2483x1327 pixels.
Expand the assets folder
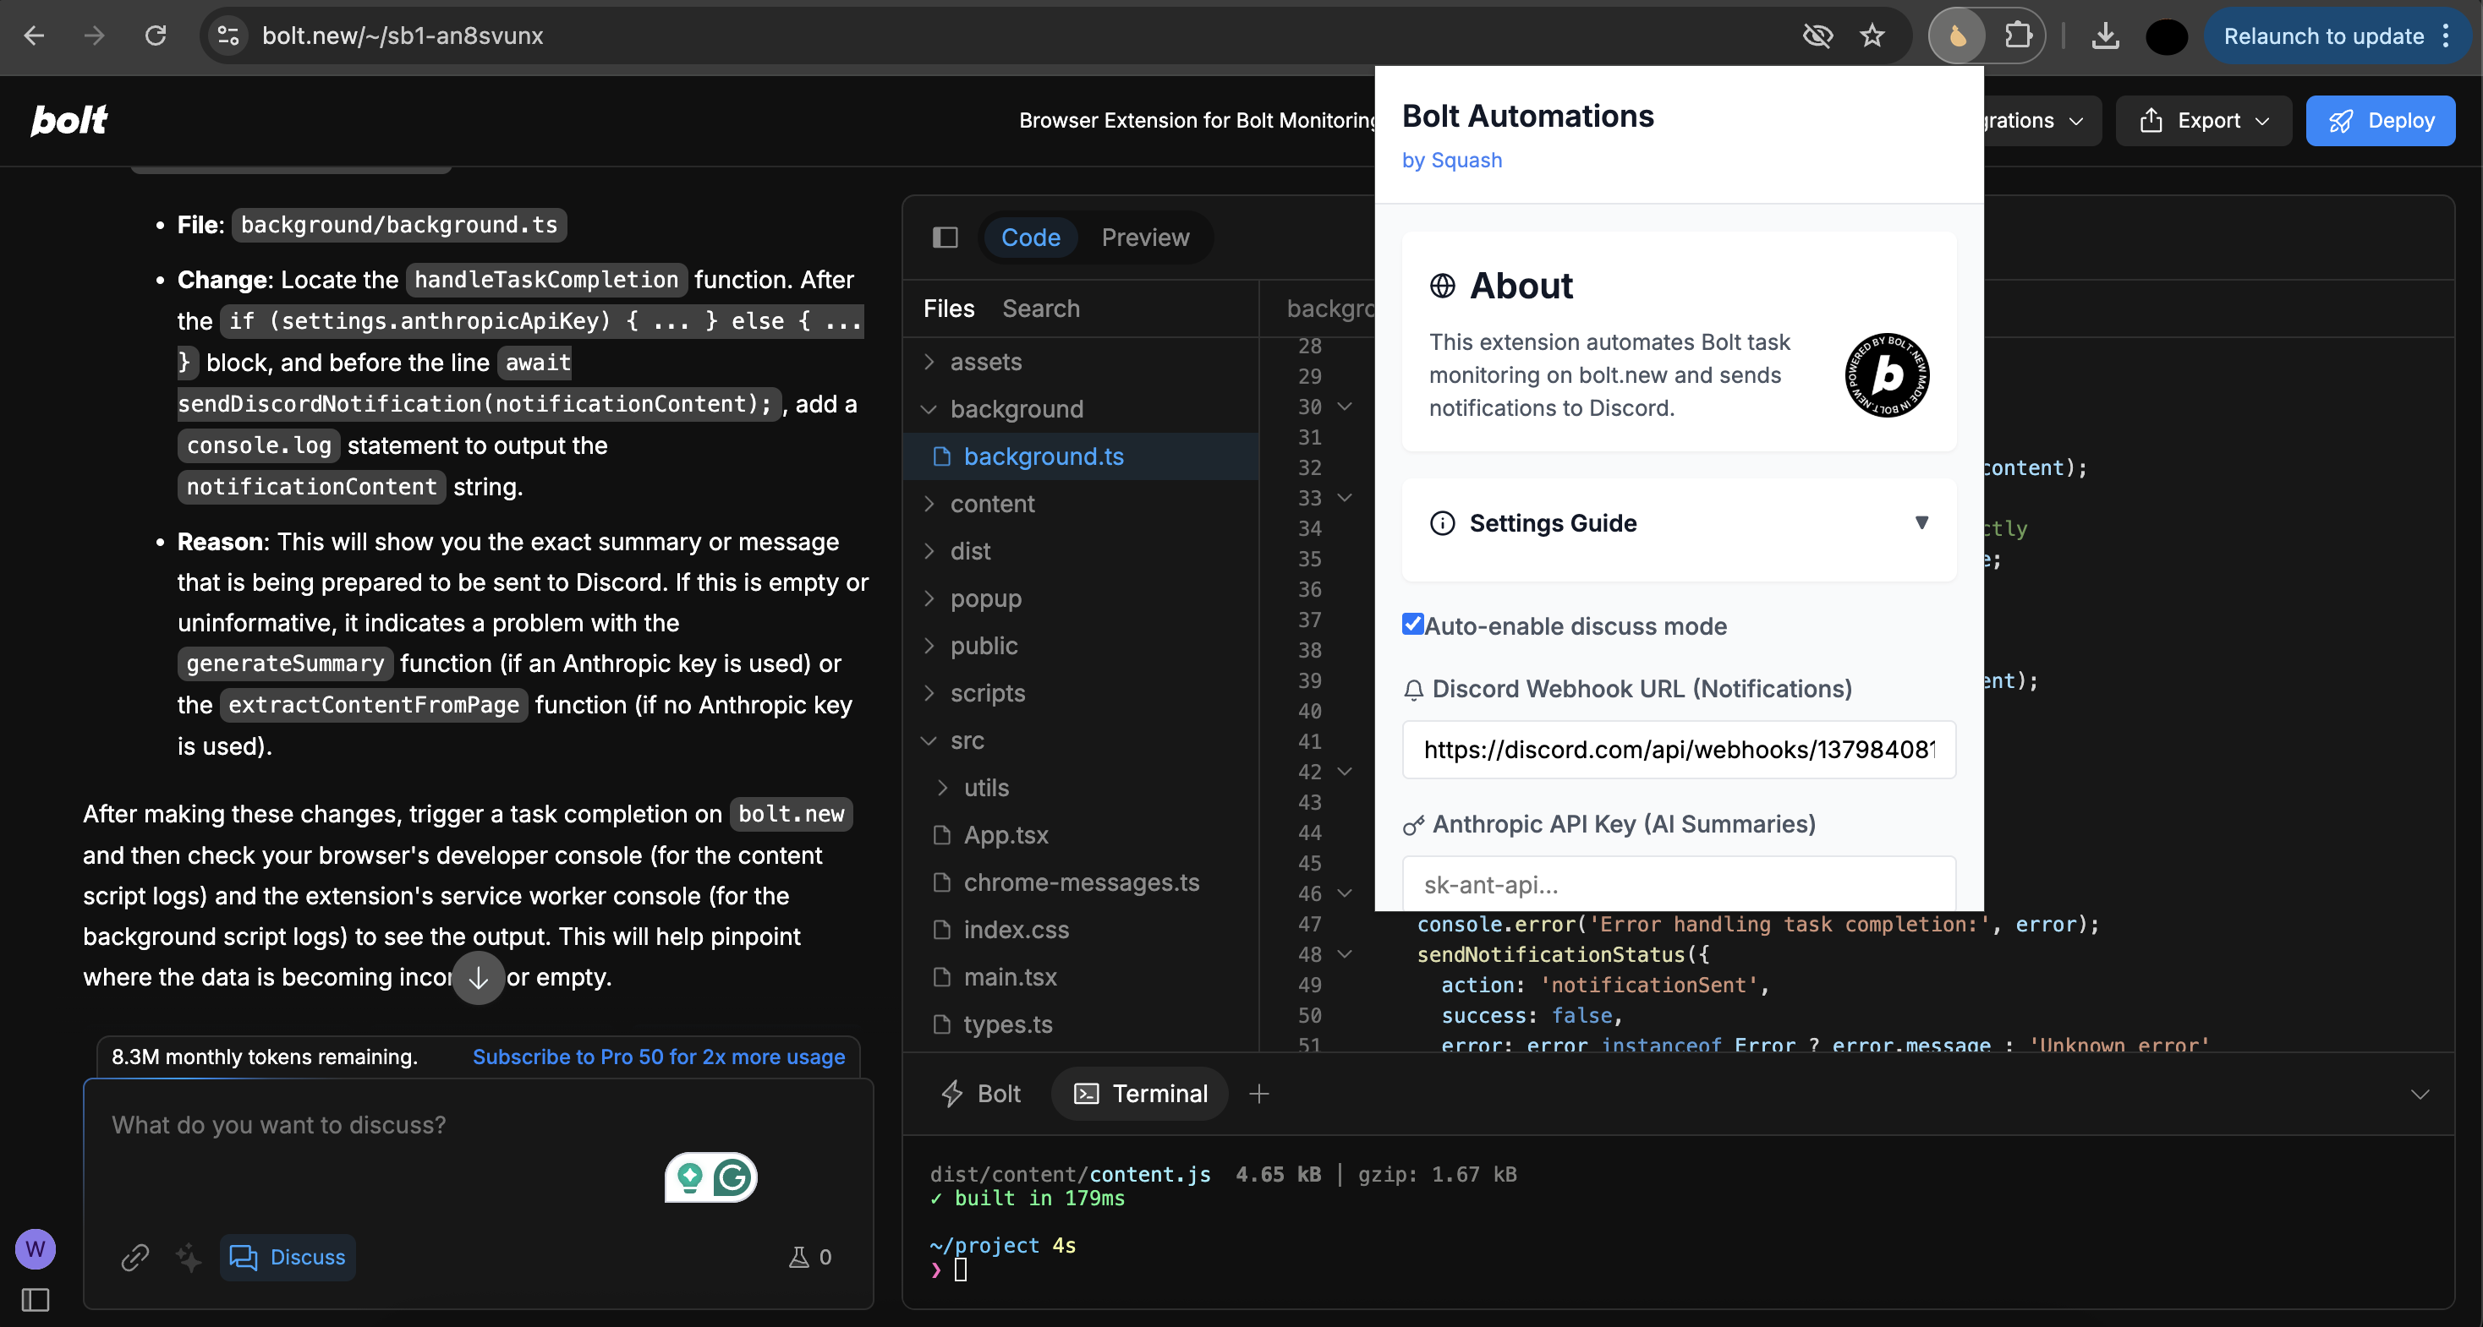tap(985, 362)
